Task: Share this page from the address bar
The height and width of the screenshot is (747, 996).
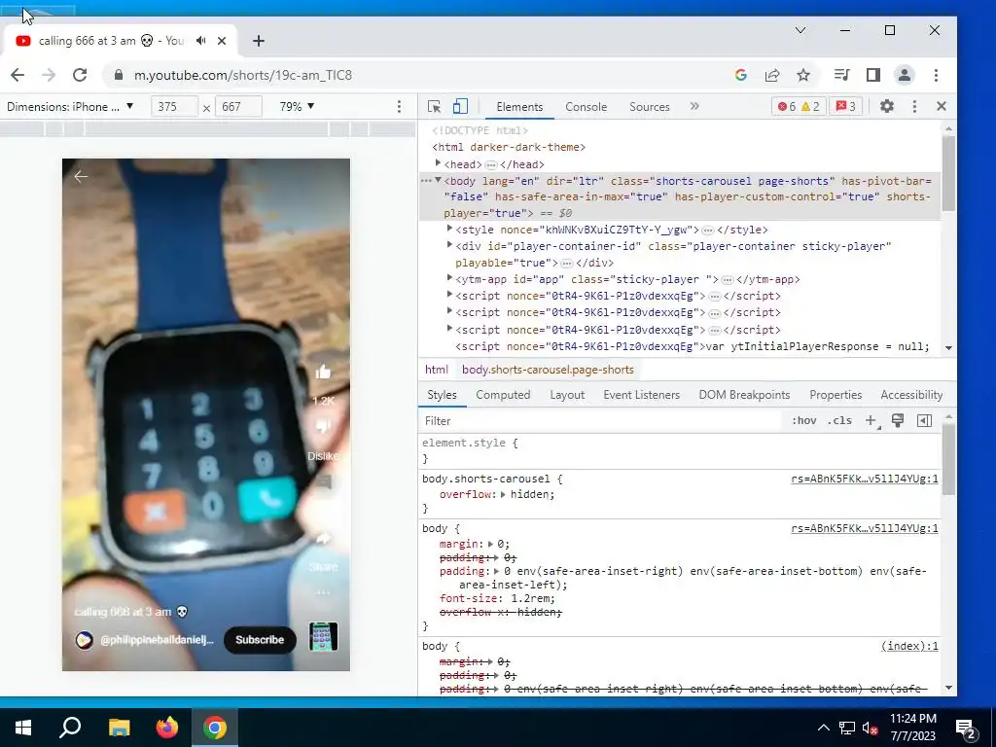Action: 772,75
